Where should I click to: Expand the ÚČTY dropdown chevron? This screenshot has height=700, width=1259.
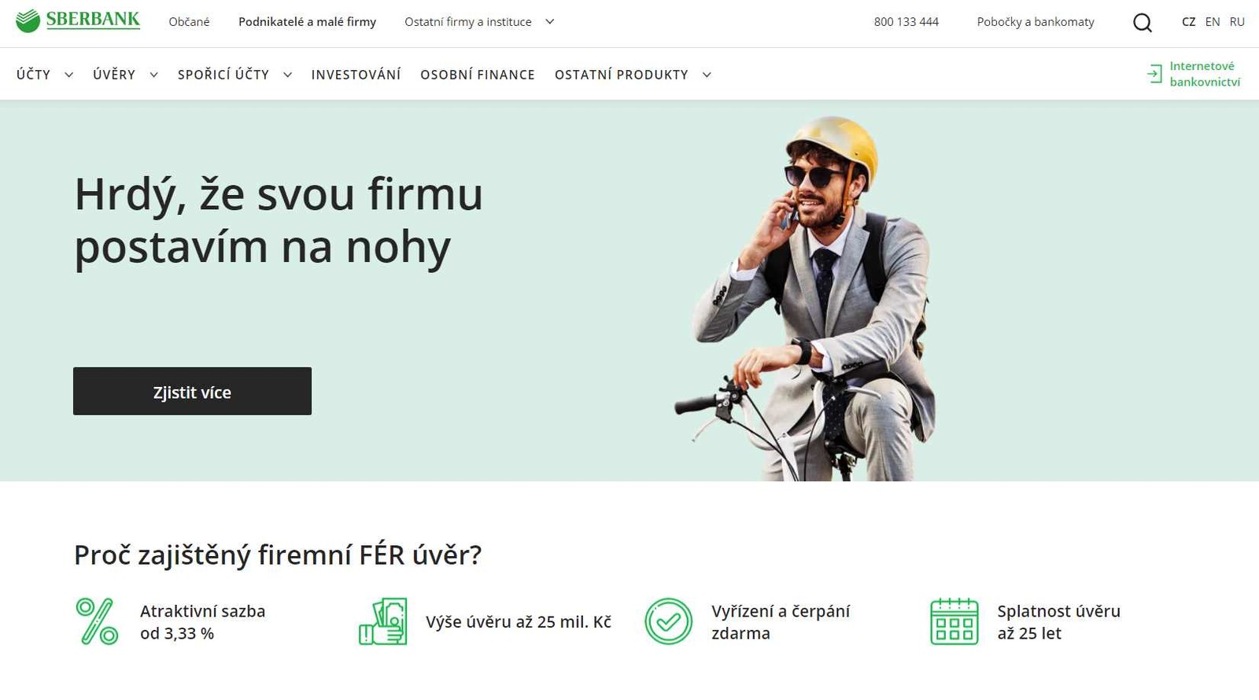[x=69, y=75]
